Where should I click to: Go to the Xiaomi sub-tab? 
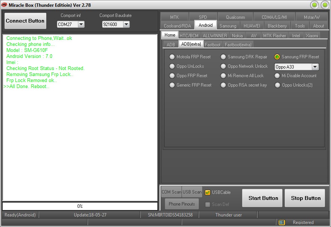point(312,36)
